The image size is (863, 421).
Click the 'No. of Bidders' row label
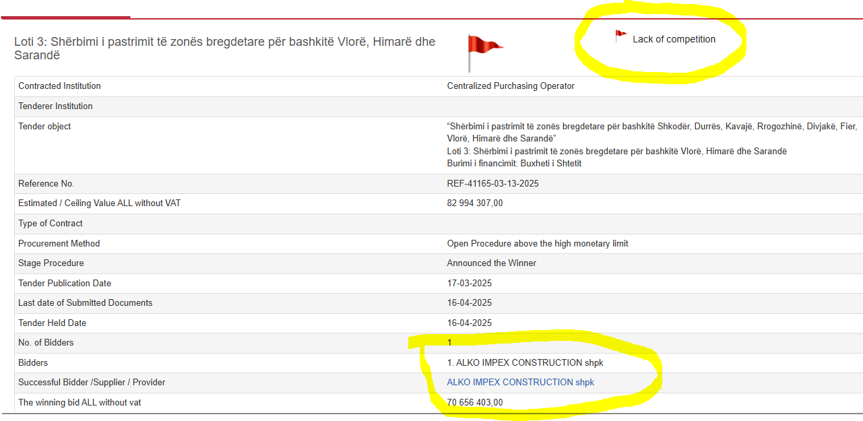tap(46, 343)
